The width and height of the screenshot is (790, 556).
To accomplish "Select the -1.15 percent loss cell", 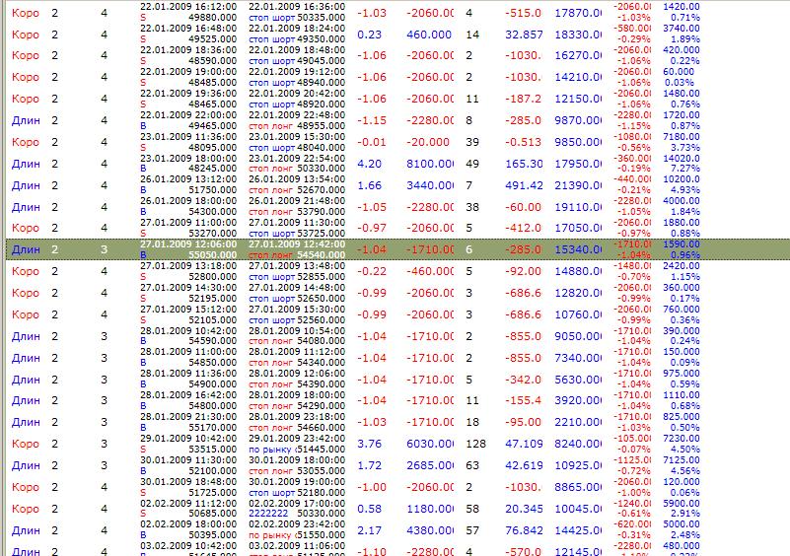I will point(372,121).
